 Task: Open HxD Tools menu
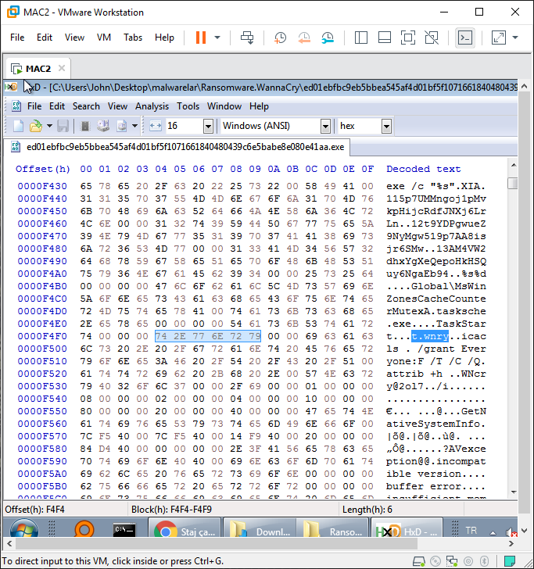coord(188,106)
